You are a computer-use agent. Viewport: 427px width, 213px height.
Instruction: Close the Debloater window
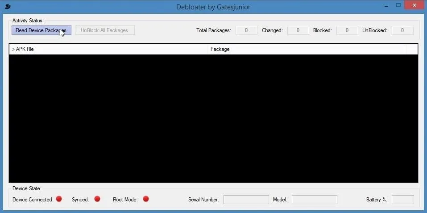pyautogui.click(x=415, y=5)
